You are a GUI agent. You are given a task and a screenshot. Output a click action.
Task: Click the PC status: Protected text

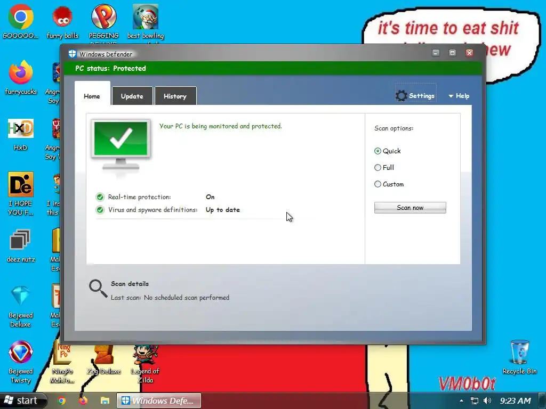click(110, 68)
